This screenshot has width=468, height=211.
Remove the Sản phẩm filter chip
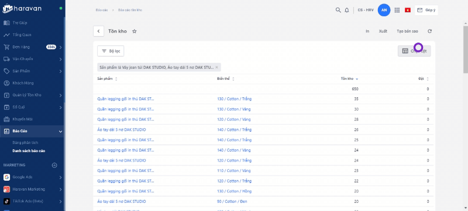[x=216, y=68]
